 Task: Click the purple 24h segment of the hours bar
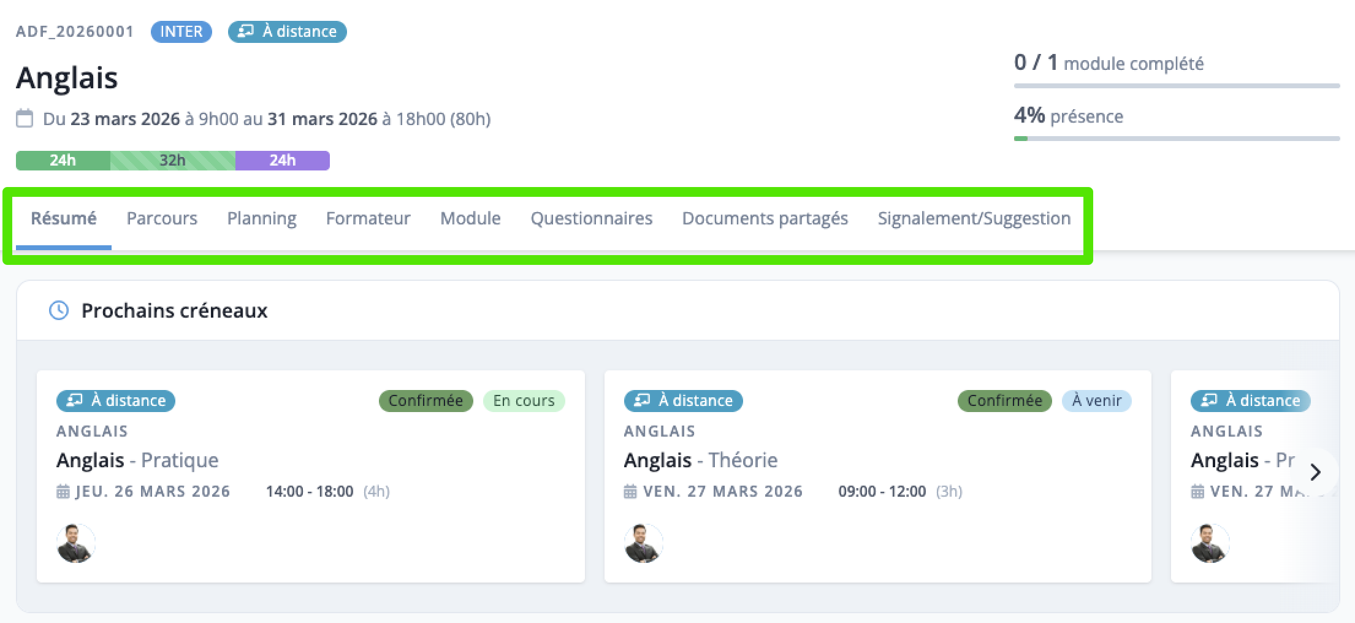coord(283,160)
